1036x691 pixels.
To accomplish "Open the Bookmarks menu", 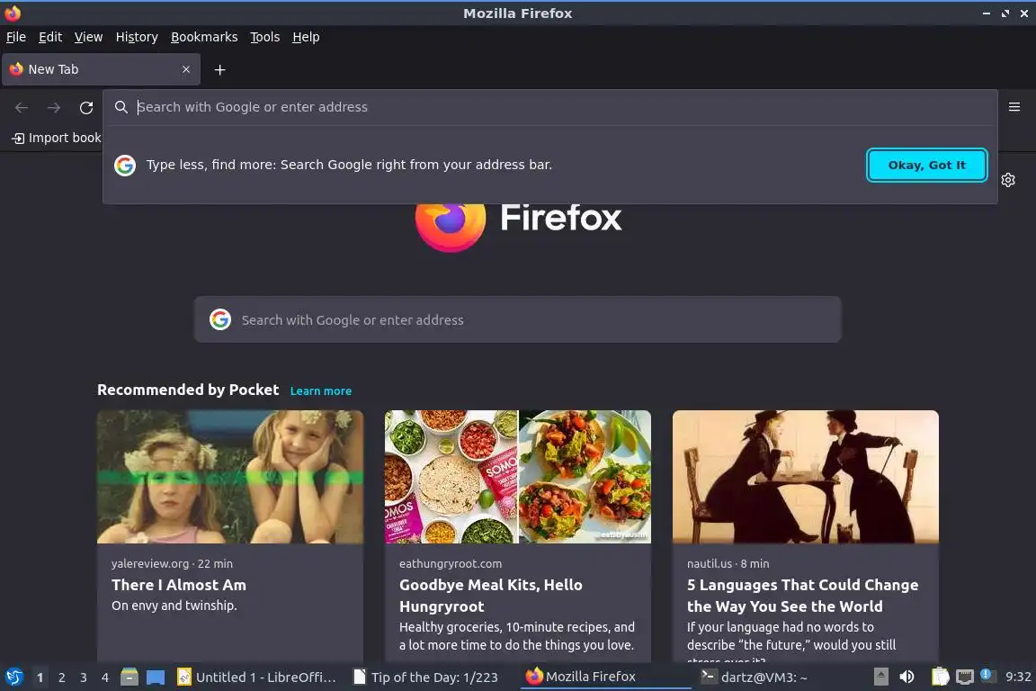I will [204, 37].
